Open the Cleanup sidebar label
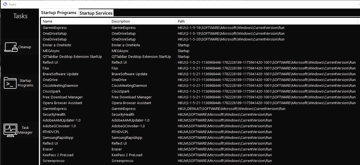360x165 pixels. click(x=25, y=47)
